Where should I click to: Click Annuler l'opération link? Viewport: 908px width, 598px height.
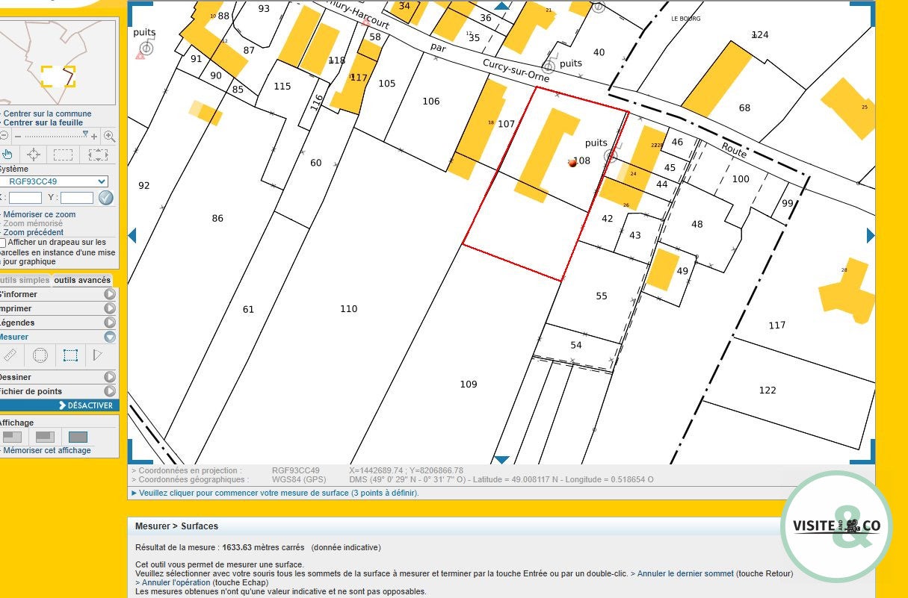[176, 582]
